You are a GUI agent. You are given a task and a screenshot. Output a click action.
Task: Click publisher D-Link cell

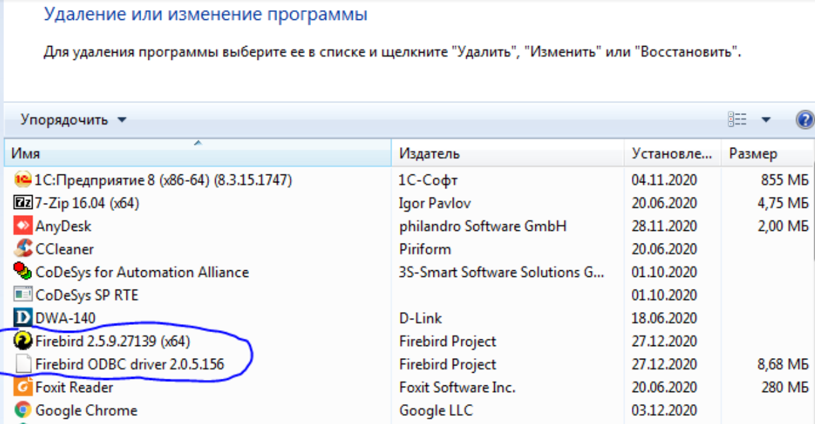420,318
